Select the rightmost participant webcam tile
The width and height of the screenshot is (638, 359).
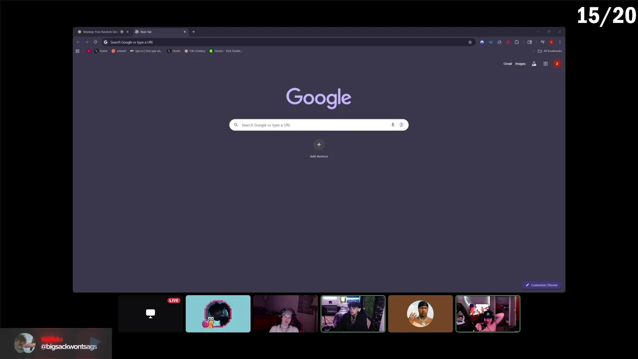click(x=488, y=314)
